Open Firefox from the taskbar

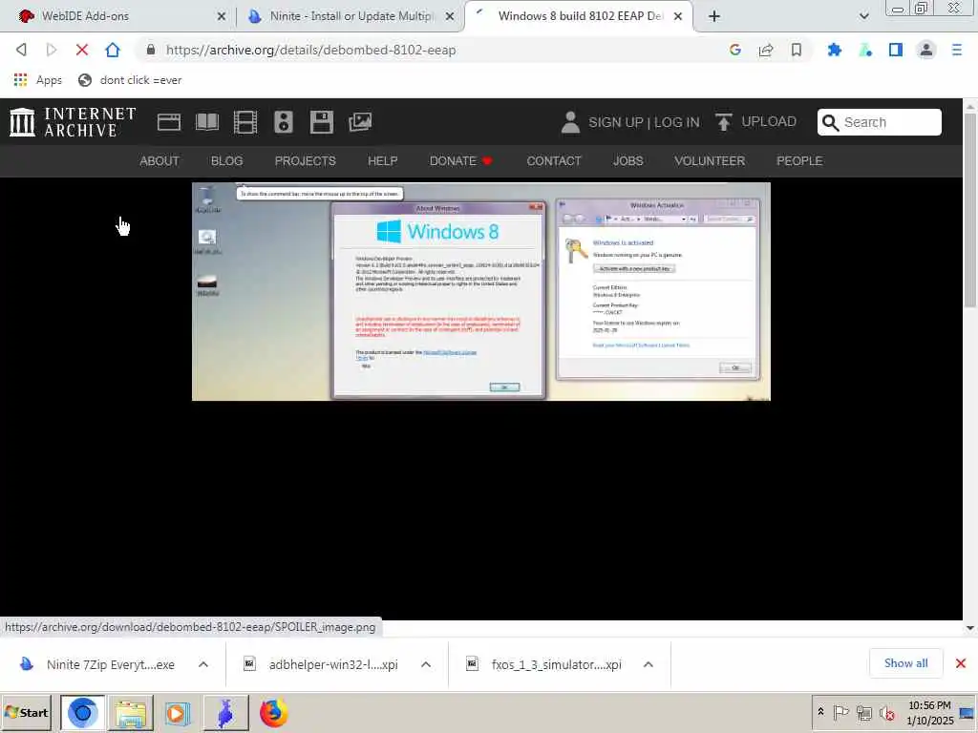273,712
